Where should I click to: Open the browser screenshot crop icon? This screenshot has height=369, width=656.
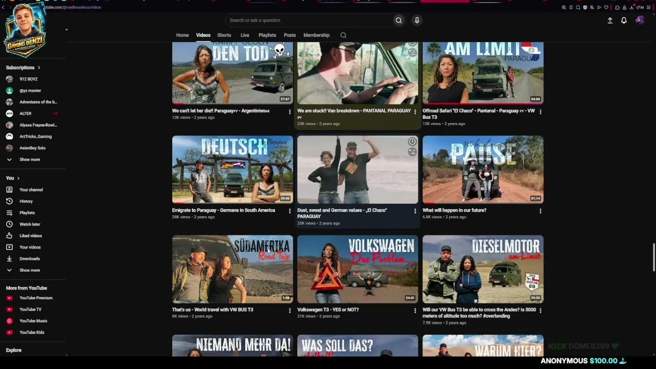click(x=578, y=7)
